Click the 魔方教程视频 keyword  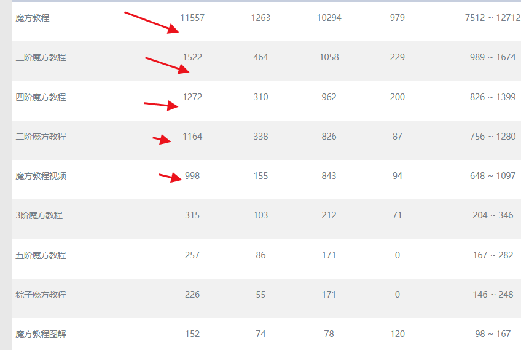point(41,176)
